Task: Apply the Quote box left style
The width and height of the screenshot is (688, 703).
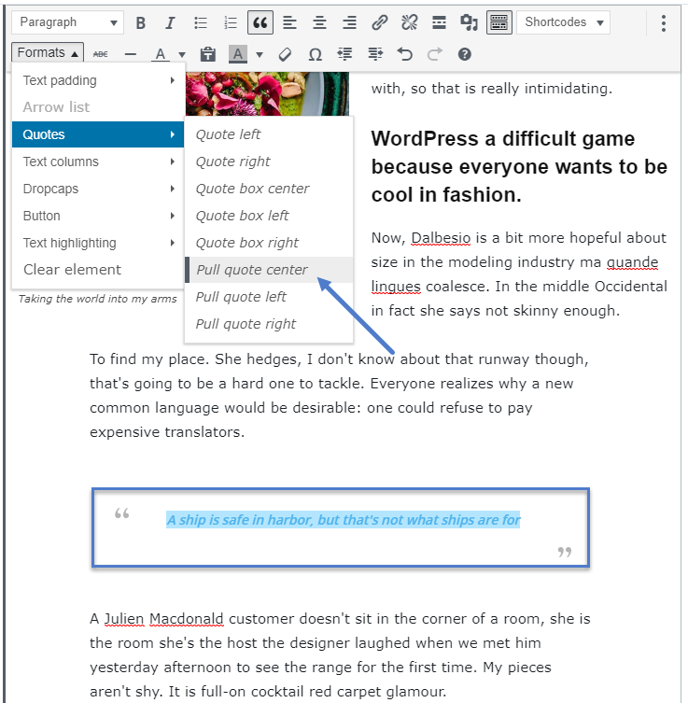Action: click(x=269, y=216)
